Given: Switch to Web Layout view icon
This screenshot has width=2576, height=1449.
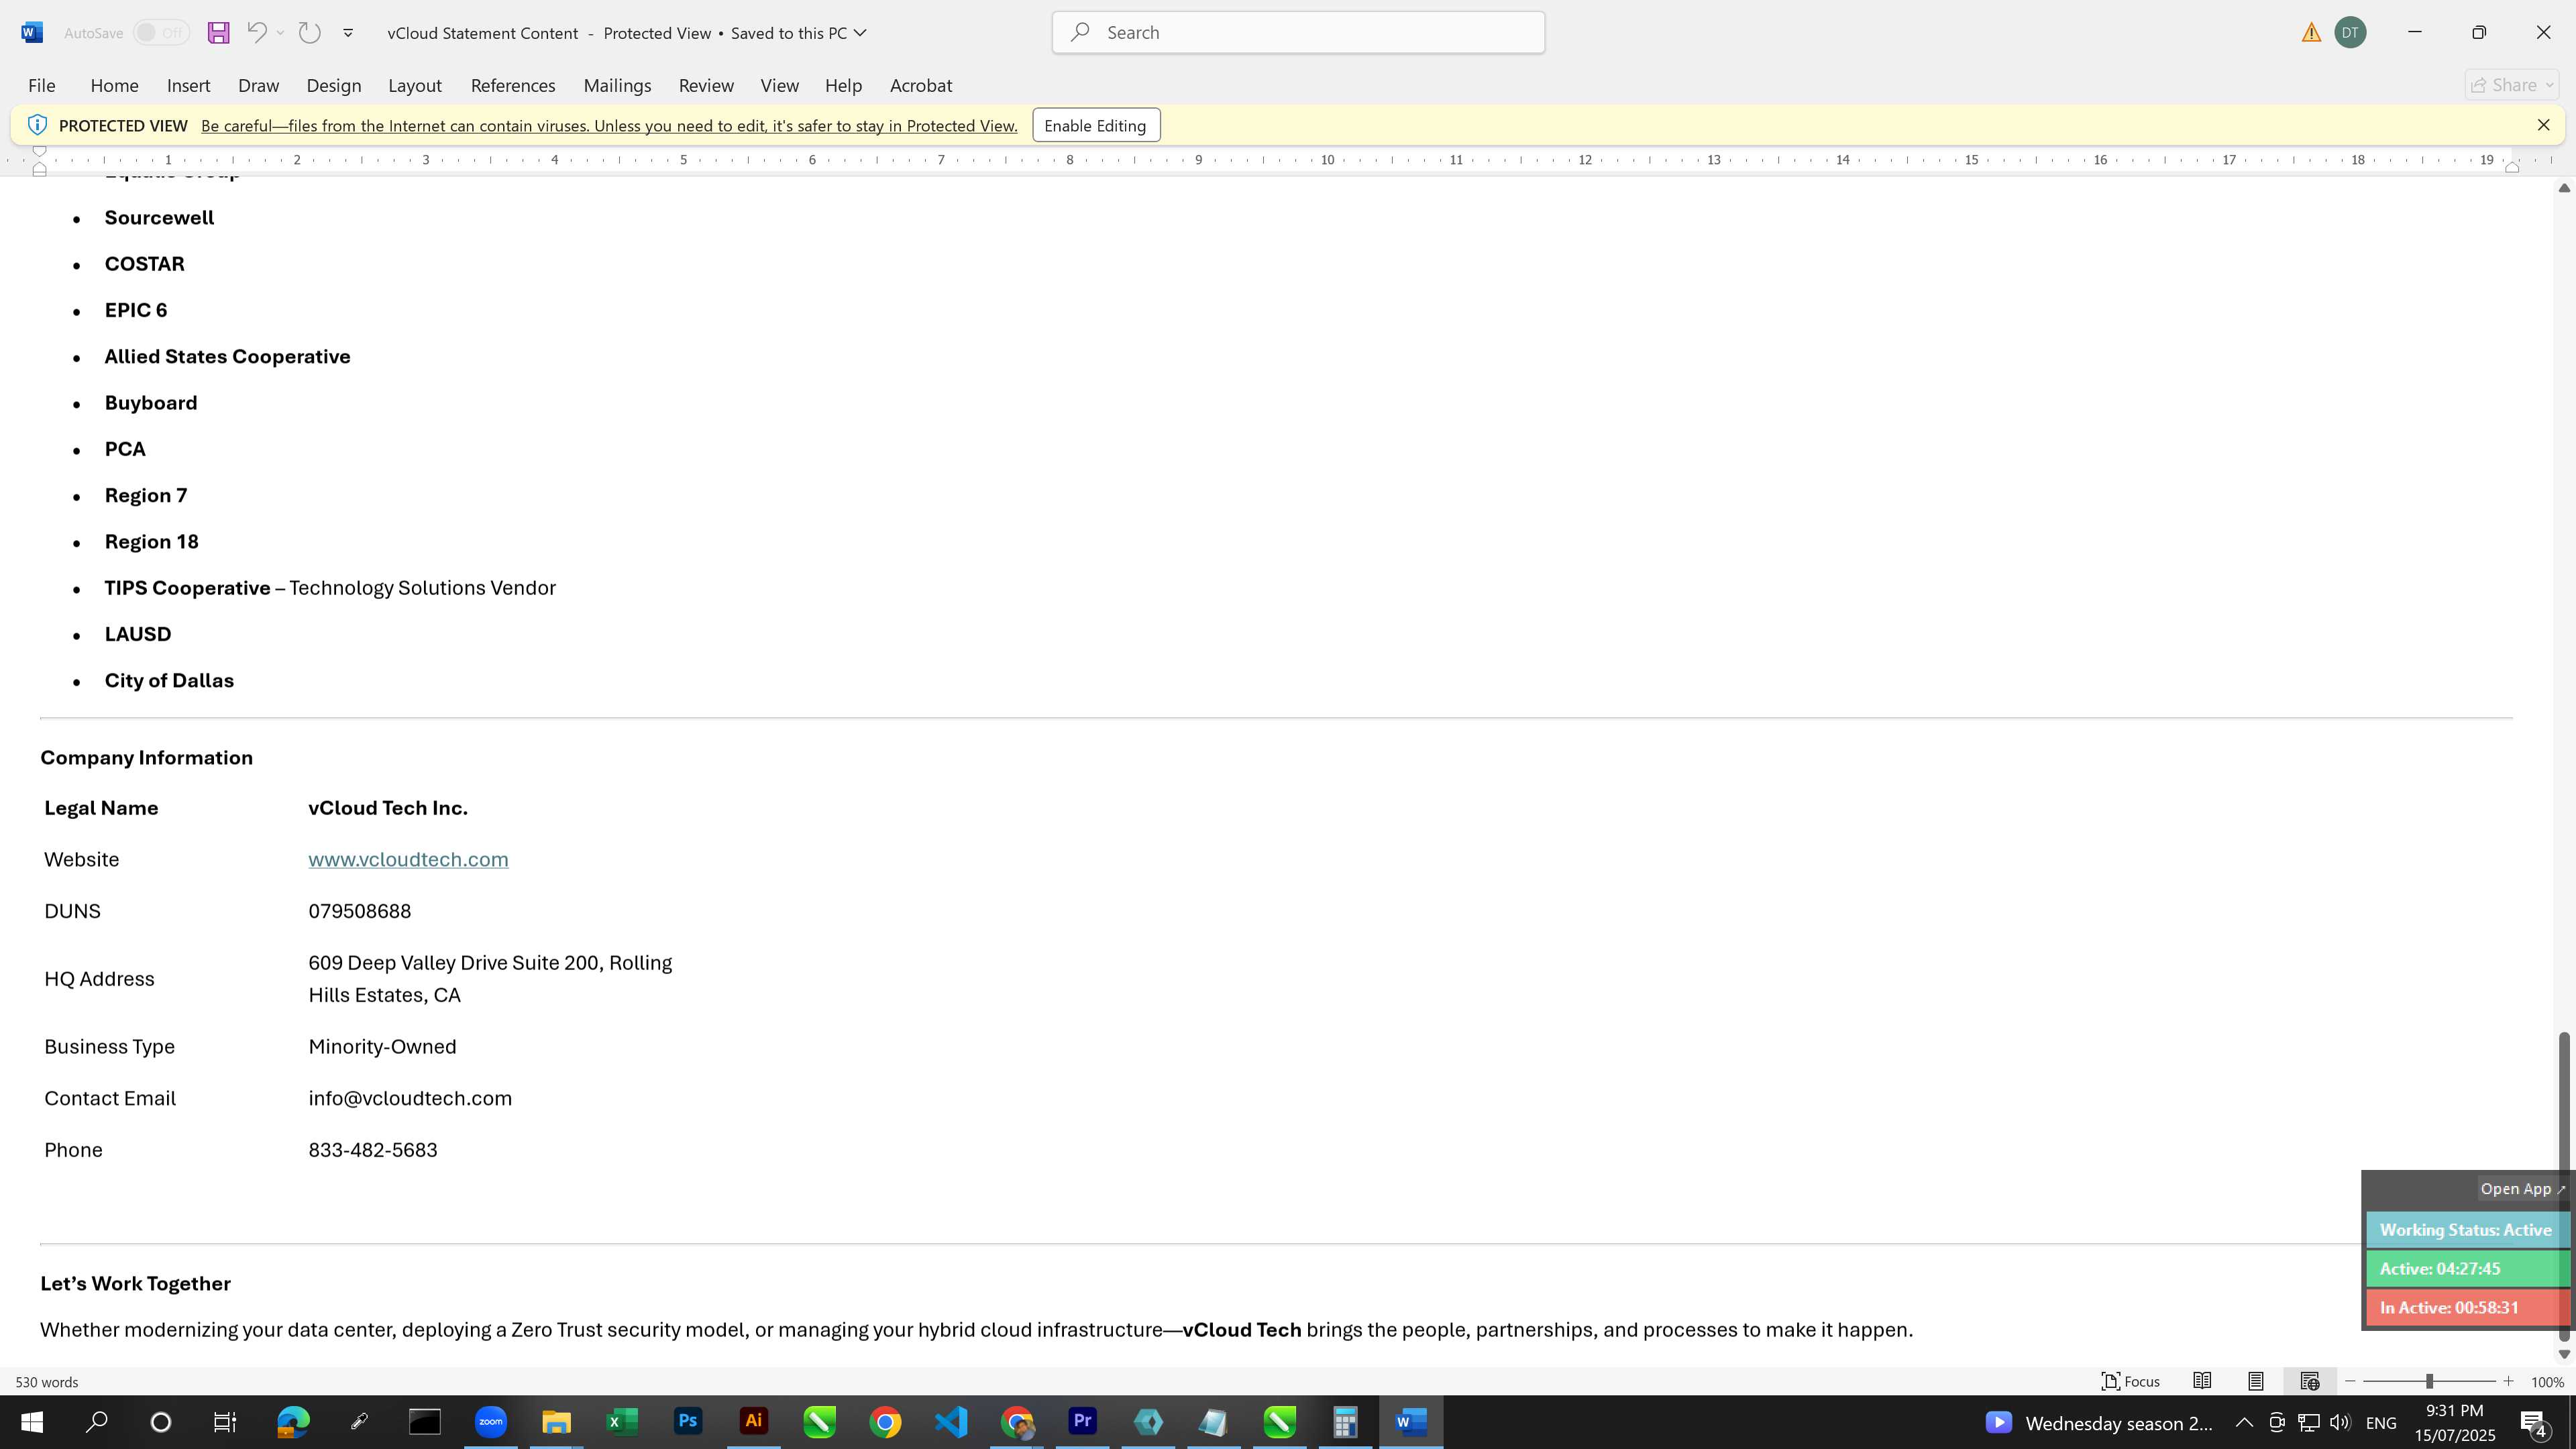Looking at the screenshot, I should [2310, 1382].
